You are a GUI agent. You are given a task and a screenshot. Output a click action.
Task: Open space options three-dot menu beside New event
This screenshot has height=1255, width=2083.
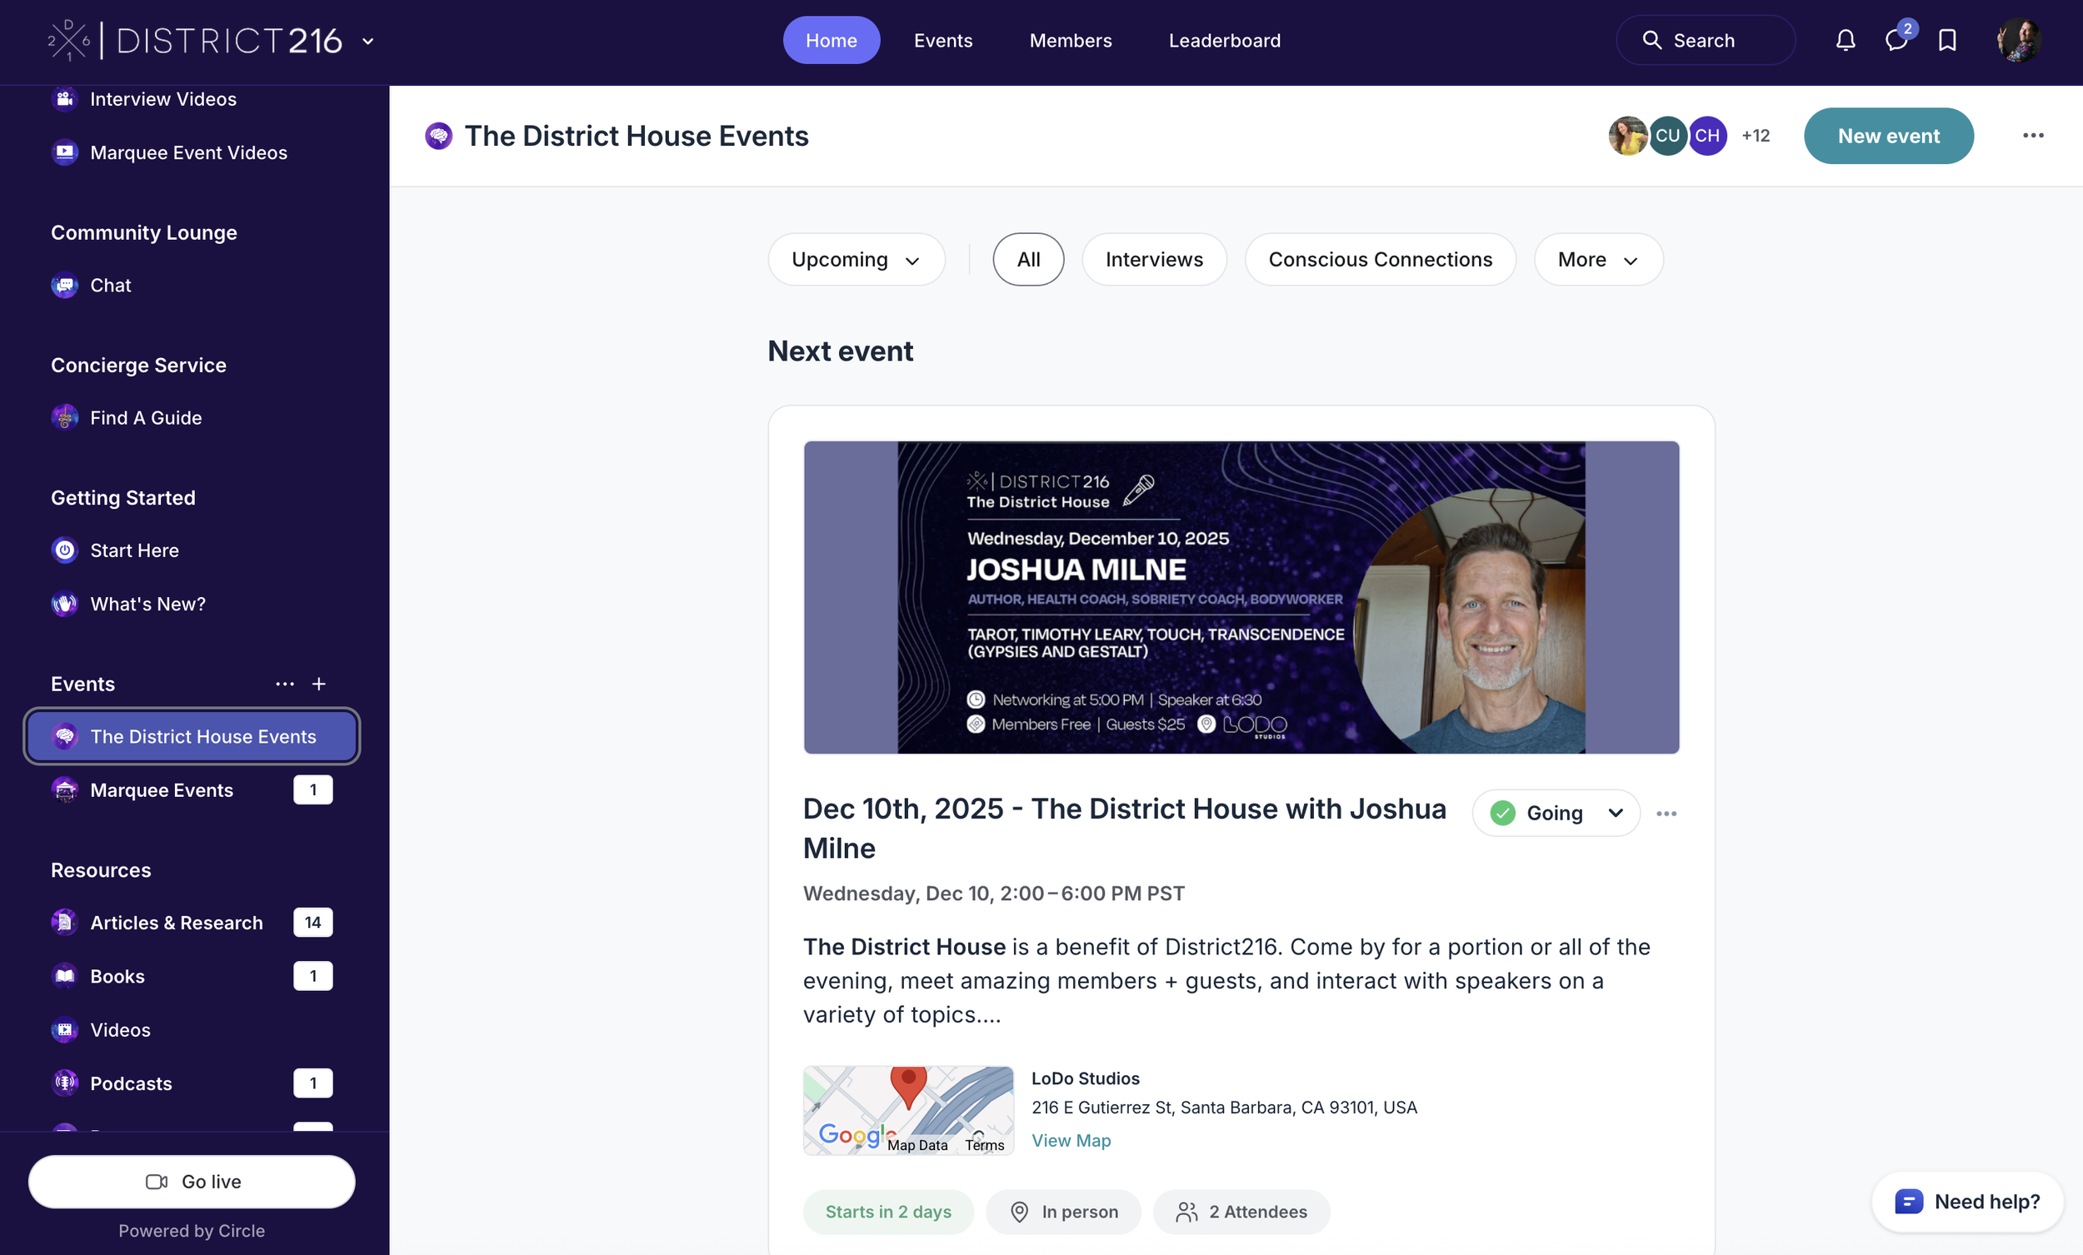pyautogui.click(x=2033, y=135)
